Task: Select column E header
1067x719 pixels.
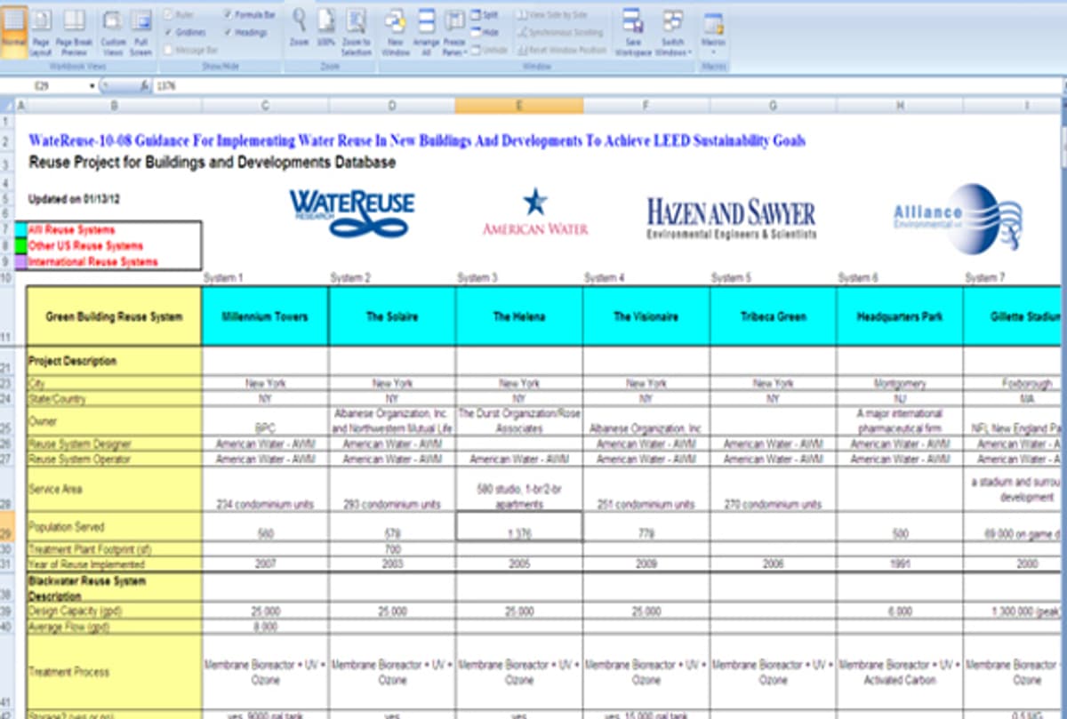Action: [x=519, y=106]
